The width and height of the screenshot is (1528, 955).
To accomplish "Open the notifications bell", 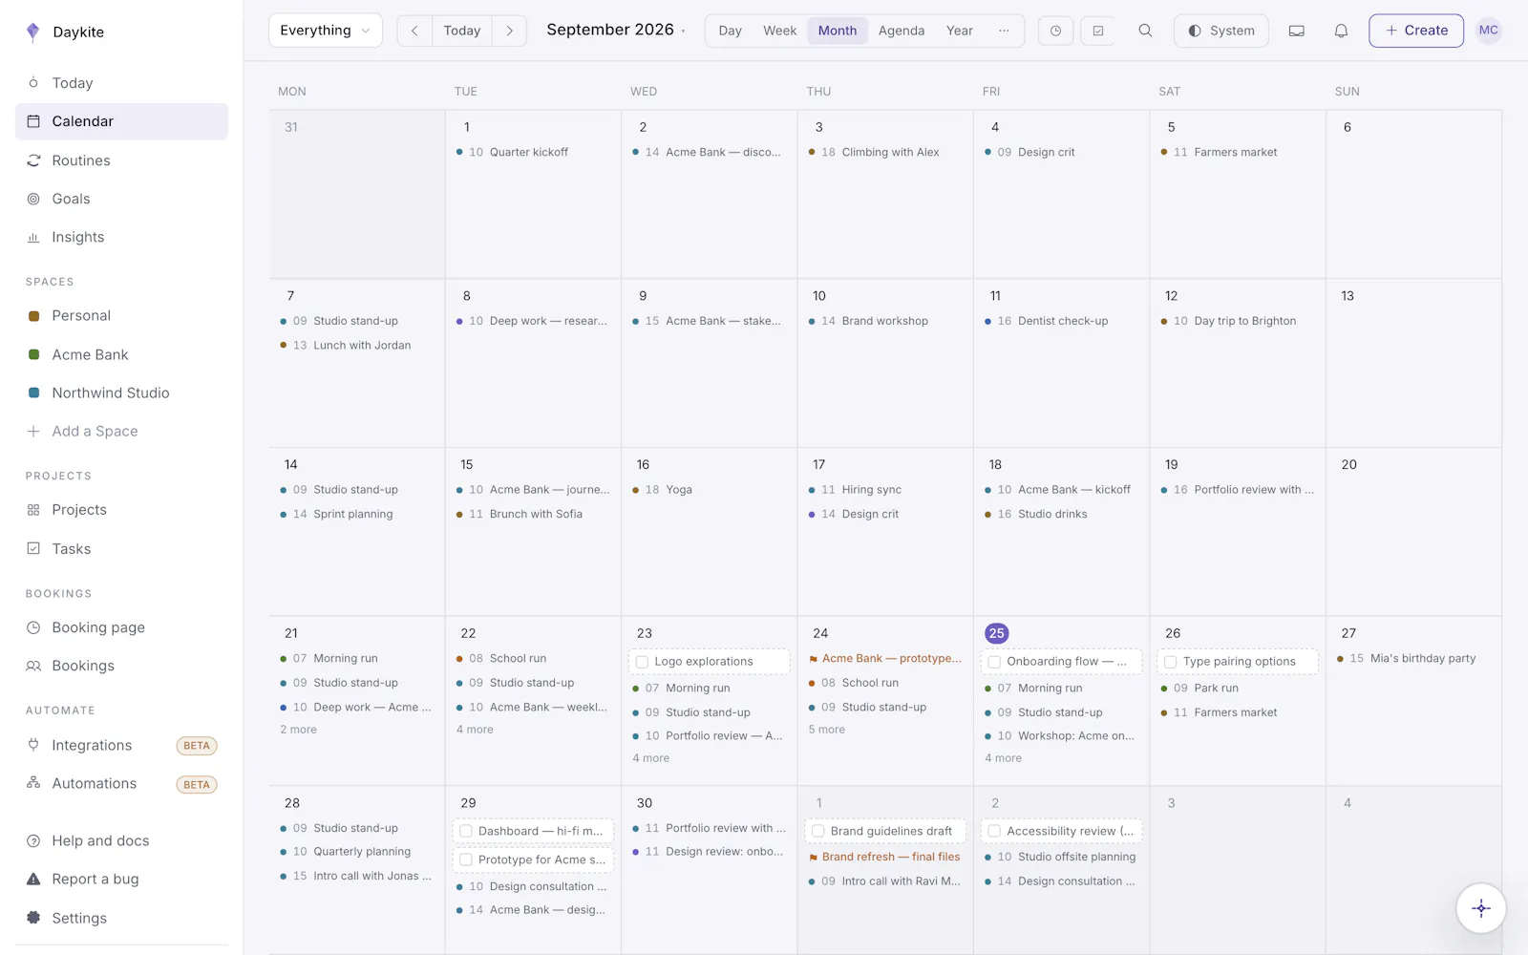I will (1341, 31).
